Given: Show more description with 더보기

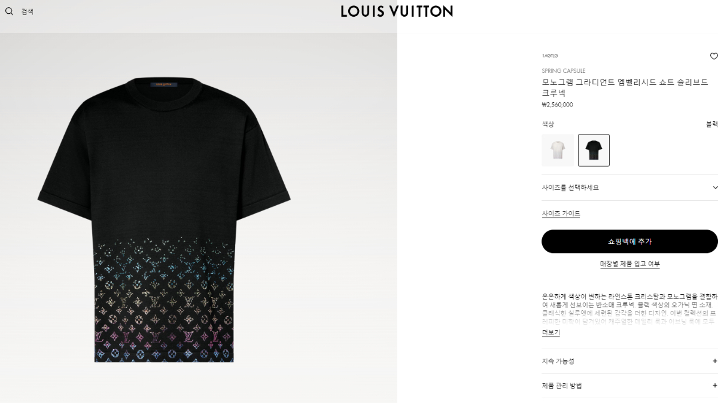Looking at the screenshot, I should pos(550,332).
